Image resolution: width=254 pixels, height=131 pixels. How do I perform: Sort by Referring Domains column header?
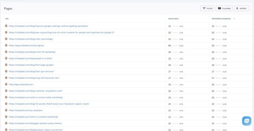pos(221,19)
